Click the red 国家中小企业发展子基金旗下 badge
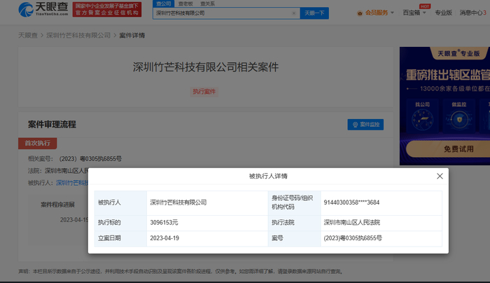This screenshot has height=283, width=490. 107,9
